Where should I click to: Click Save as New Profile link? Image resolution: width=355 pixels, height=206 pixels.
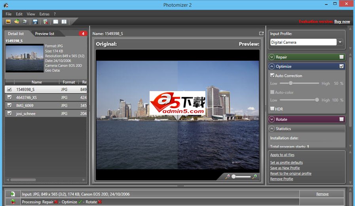tap(285, 168)
